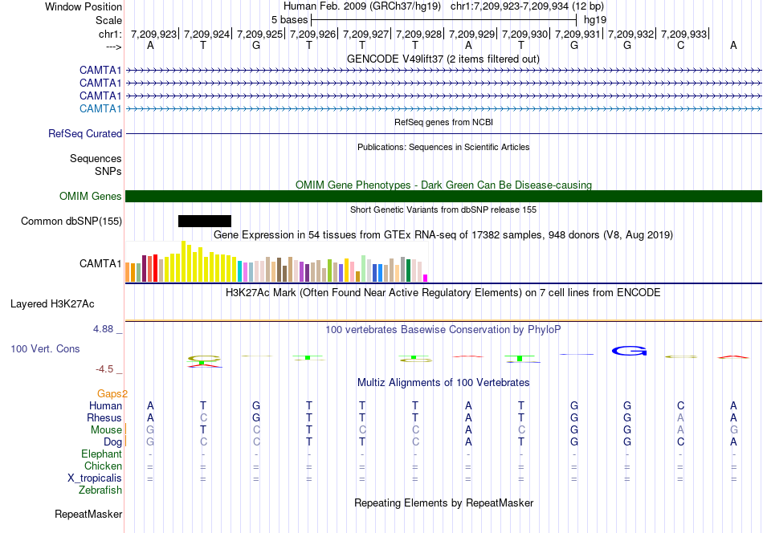
Task: Open the Short Genetic Variants from dbSNP title
Action: [x=443, y=210]
